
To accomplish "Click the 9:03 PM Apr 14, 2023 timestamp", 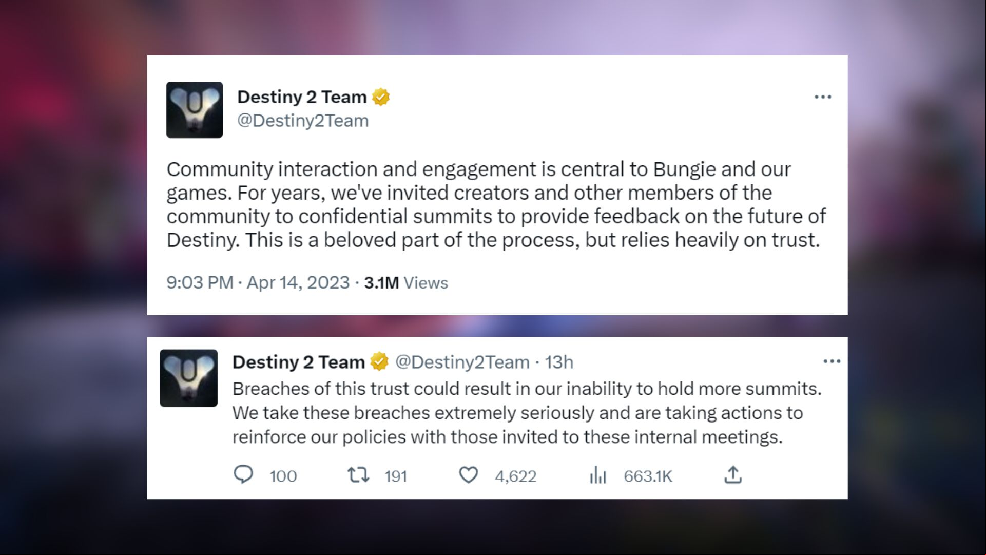I will (258, 282).
